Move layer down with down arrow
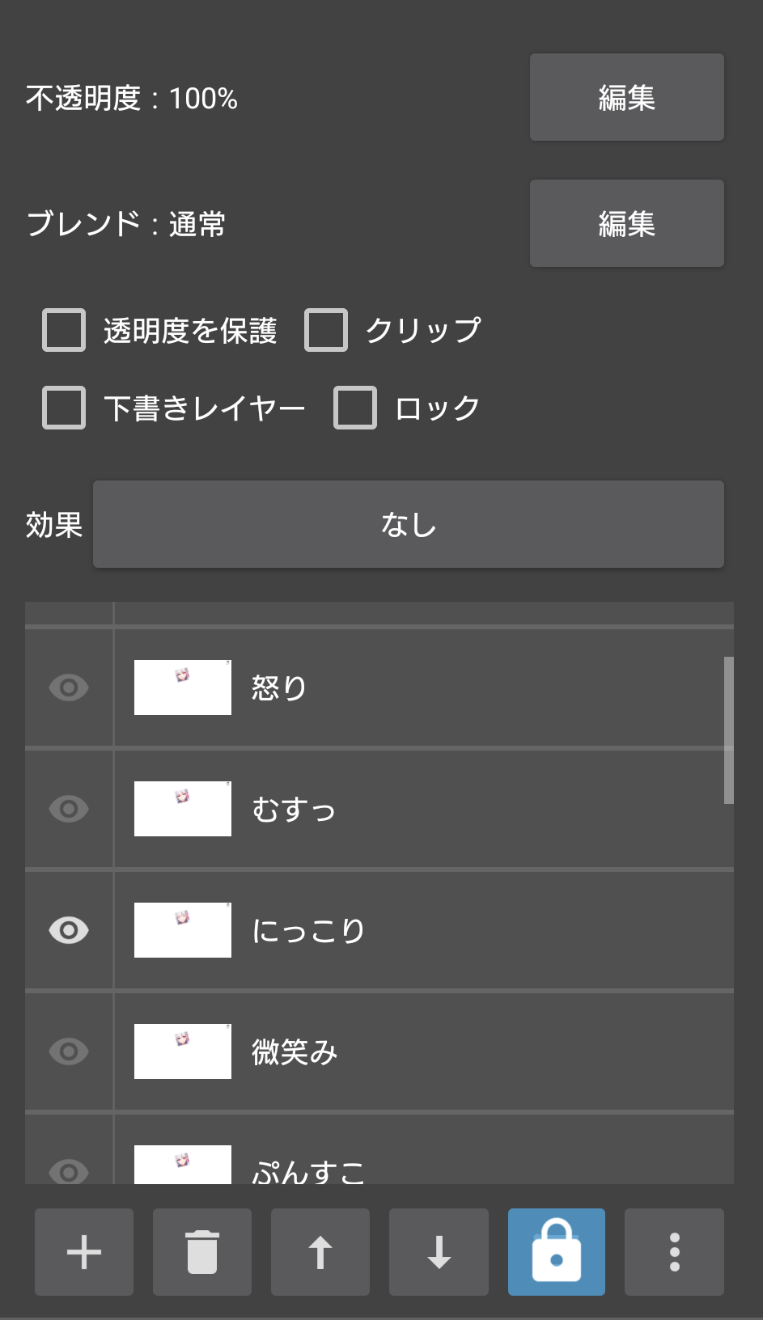Screen dimensions: 763x1320 point(439,1251)
